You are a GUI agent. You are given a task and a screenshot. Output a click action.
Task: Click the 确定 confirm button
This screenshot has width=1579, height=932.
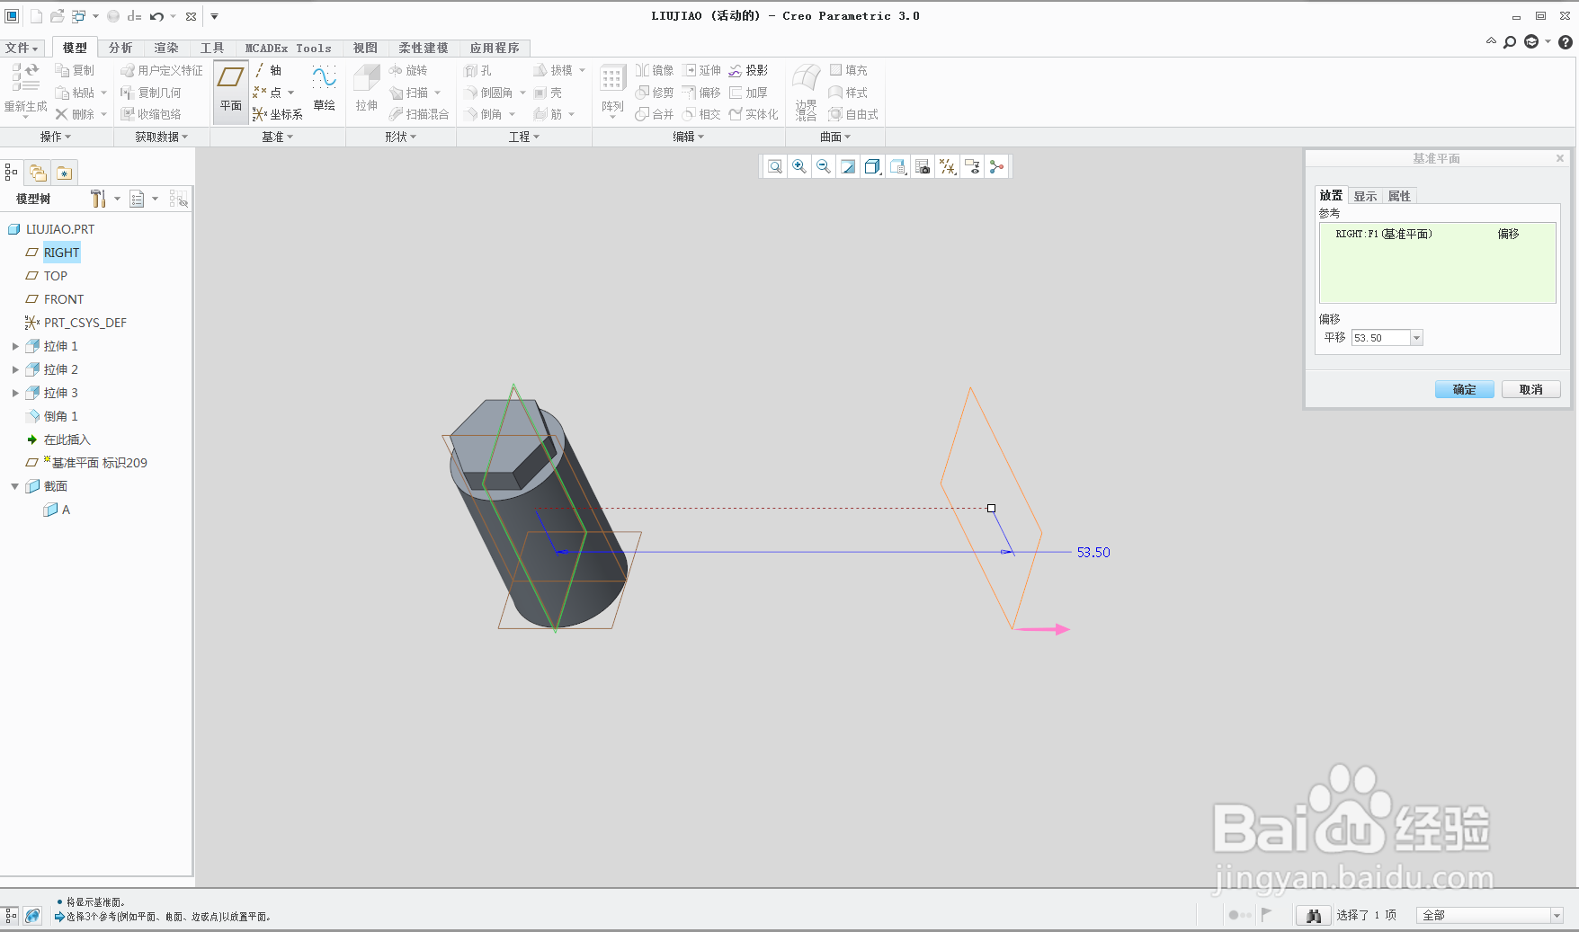point(1465,389)
